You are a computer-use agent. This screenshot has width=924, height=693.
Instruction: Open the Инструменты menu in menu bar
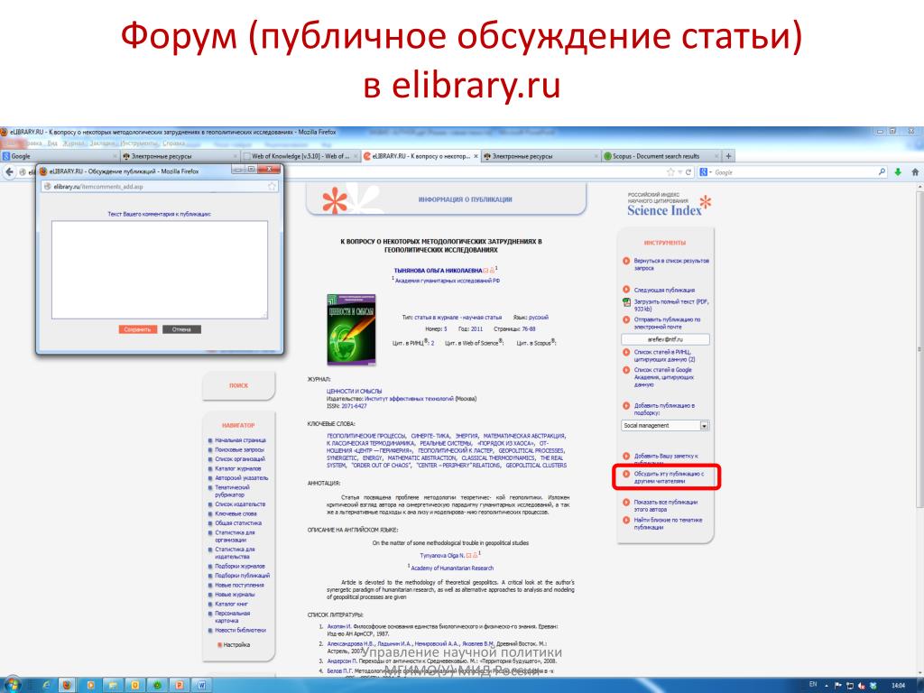(140, 143)
